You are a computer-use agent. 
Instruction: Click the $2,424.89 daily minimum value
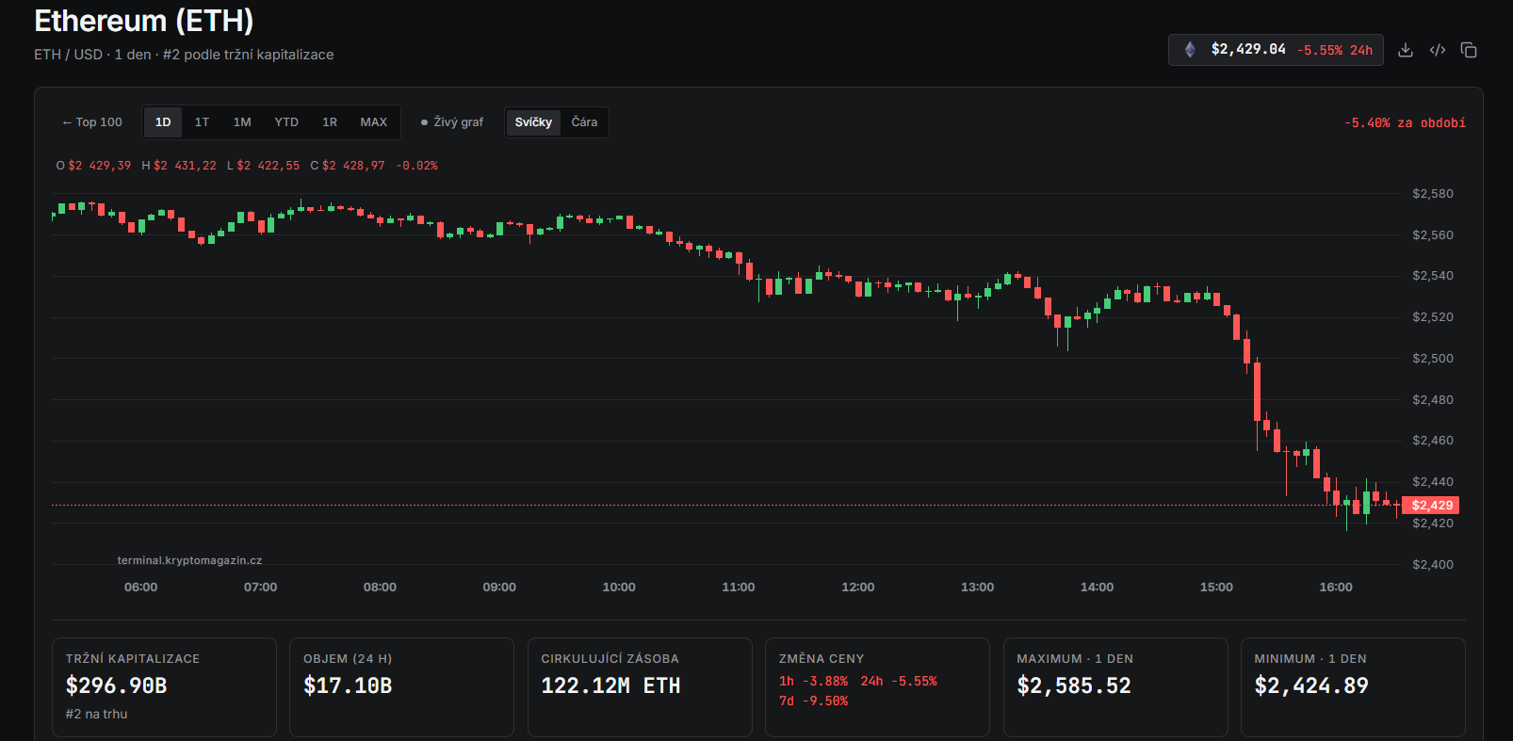(x=1311, y=685)
